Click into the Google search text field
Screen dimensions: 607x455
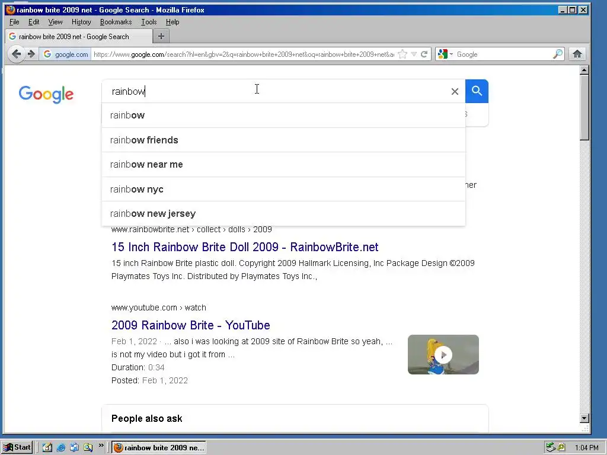click(x=277, y=91)
